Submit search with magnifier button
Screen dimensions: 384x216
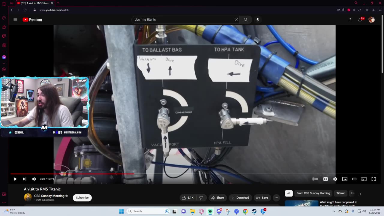coord(246,19)
